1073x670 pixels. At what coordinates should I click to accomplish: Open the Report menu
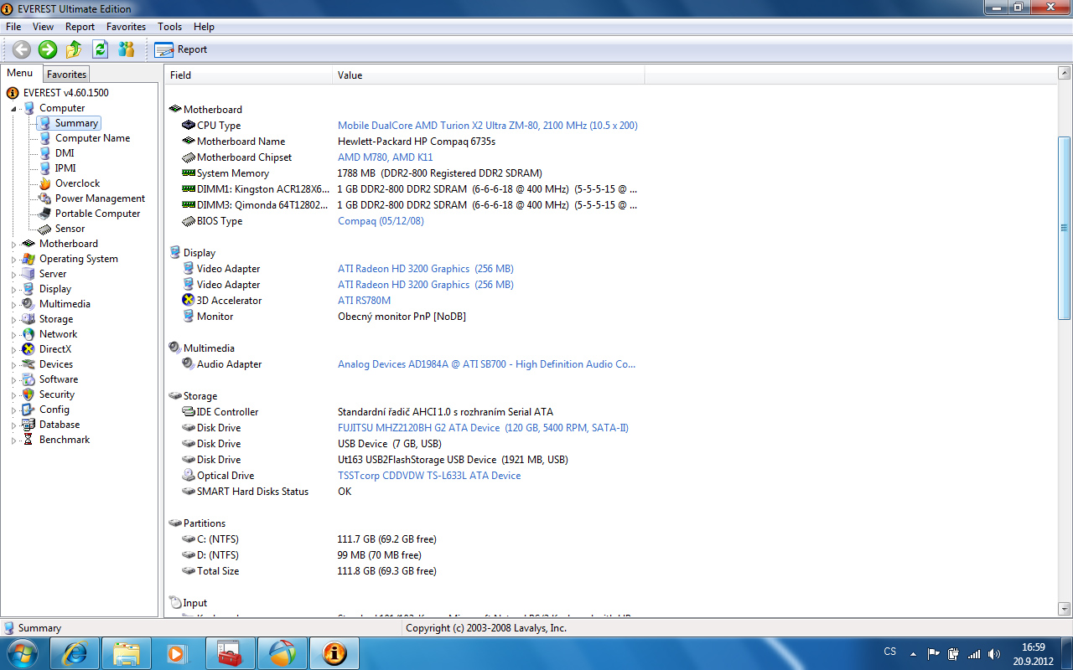click(80, 27)
